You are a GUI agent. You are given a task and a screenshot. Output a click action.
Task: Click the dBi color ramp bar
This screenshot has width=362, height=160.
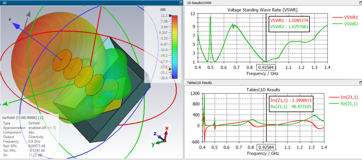pyautogui.click(x=175, y=47)
